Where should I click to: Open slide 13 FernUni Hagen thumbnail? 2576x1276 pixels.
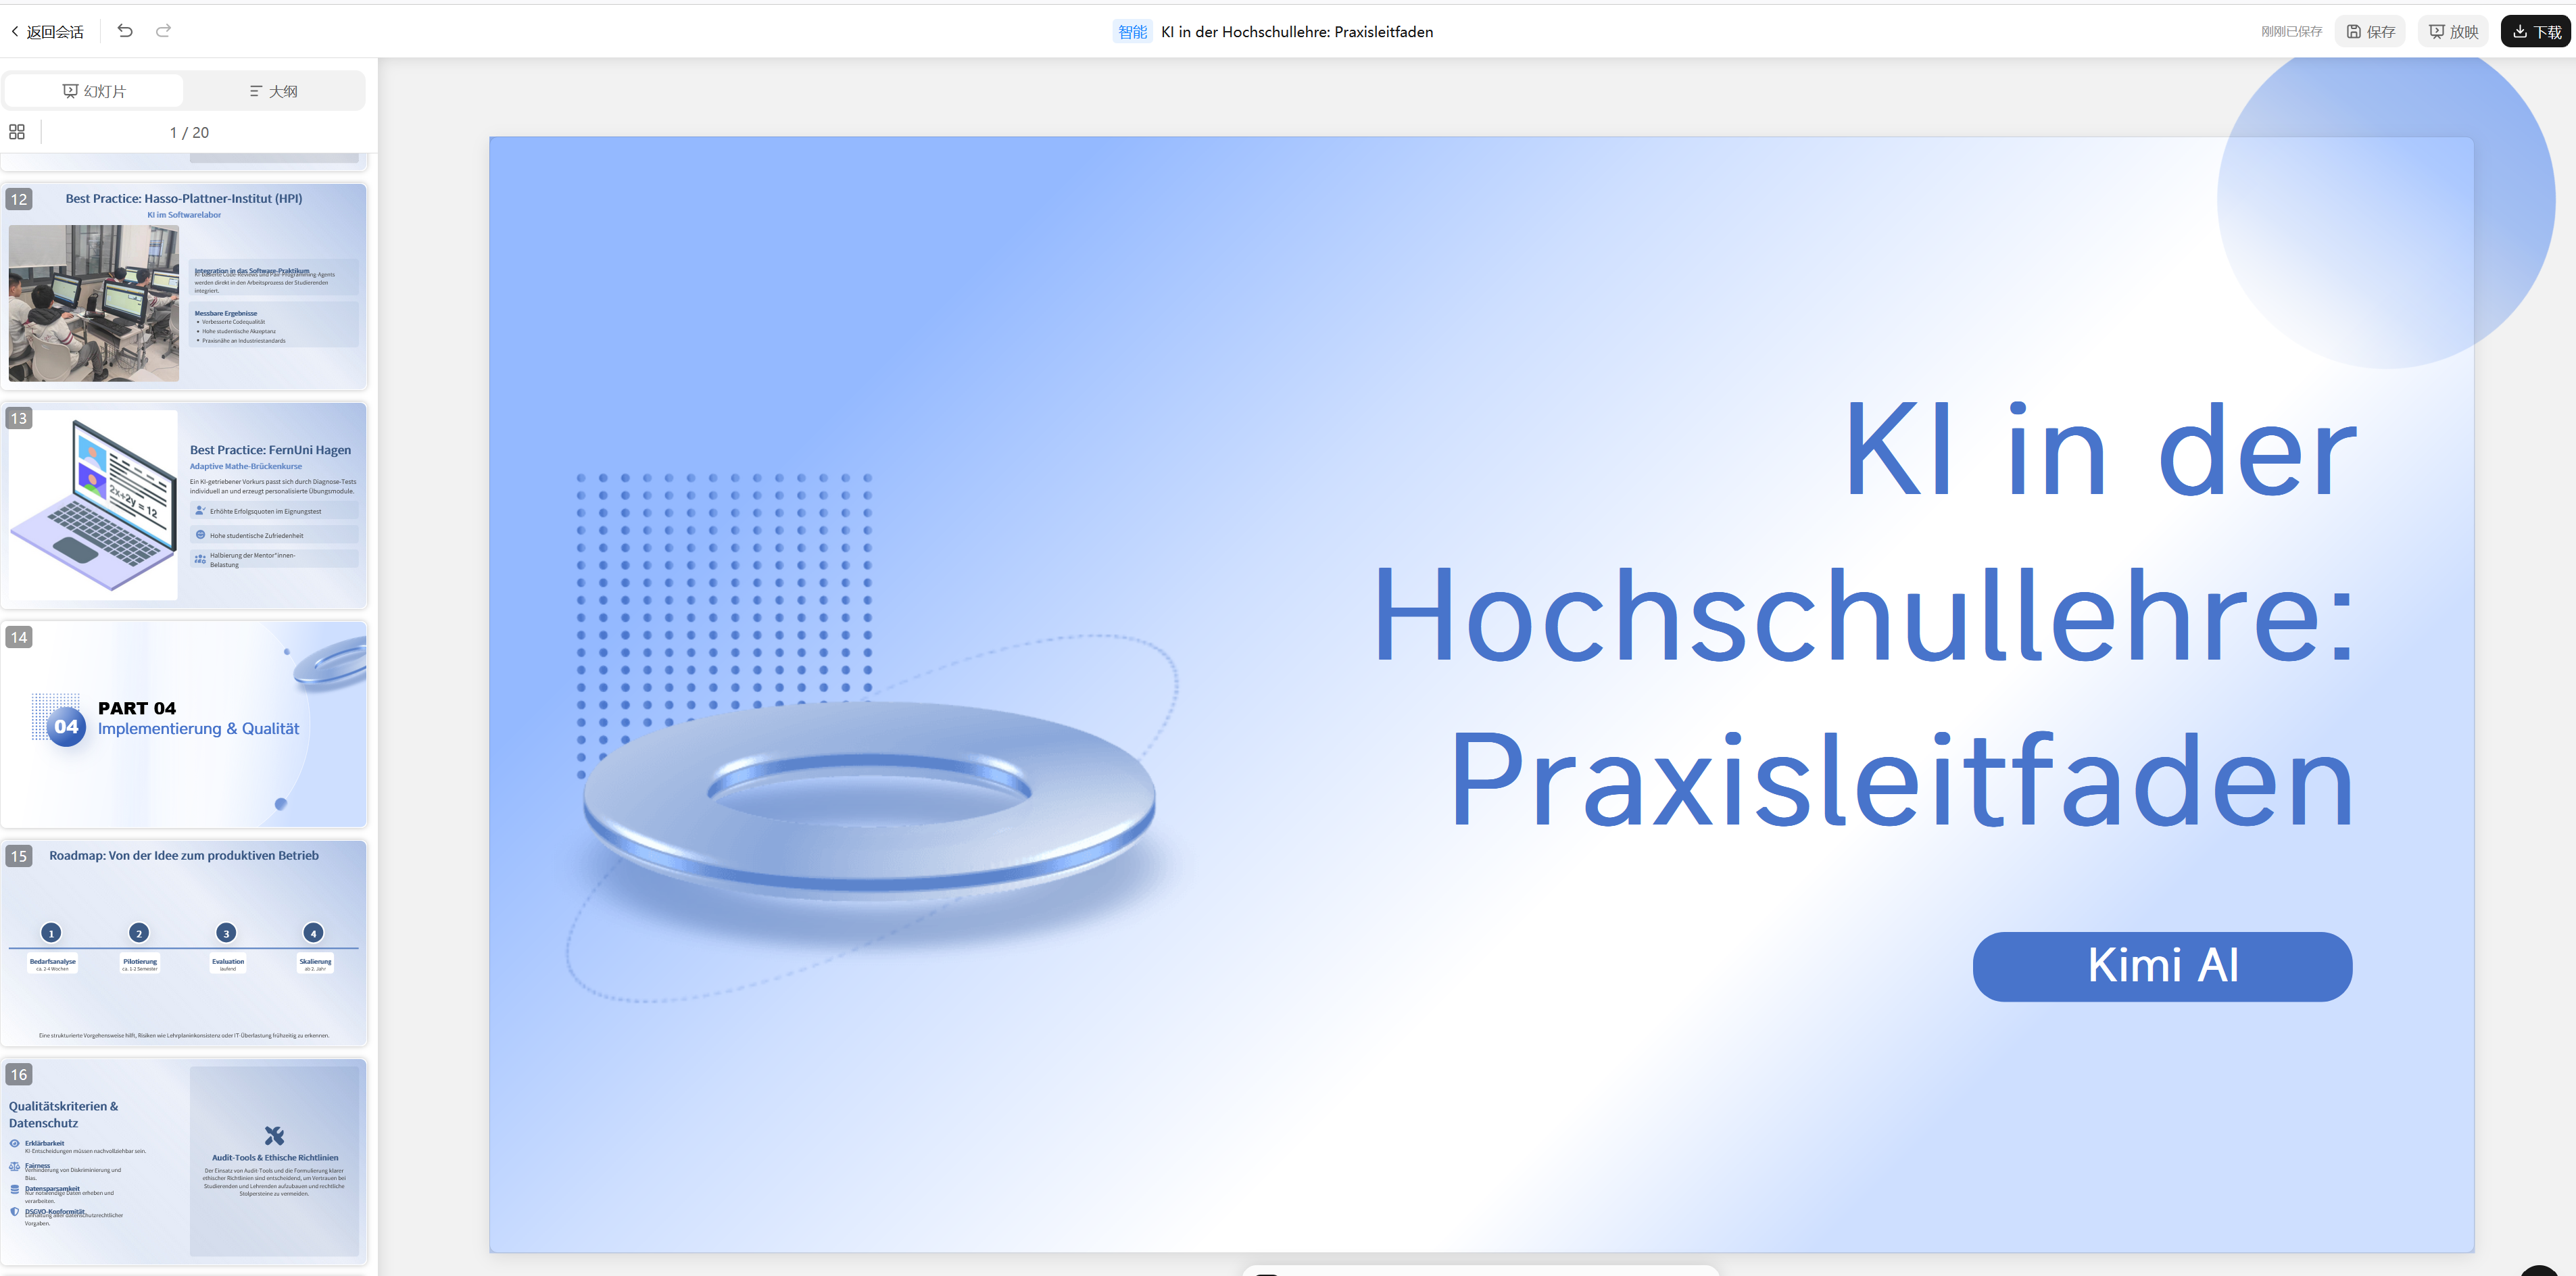click(185, 505)
